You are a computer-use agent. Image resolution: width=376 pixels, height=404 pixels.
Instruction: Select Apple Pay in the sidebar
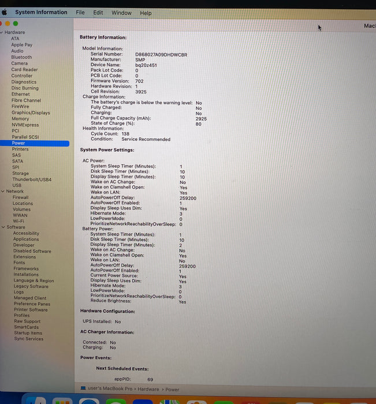click(22, 44)
